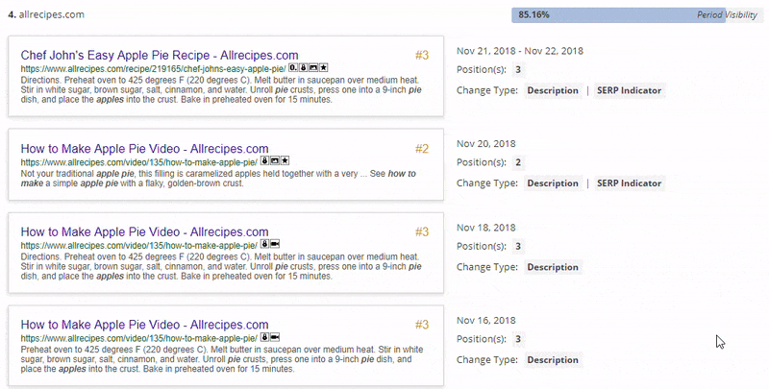This screenshot has width=769, height=389.
Task: Click the SERP Indicator tag for Nov 21 - Nov 22
Action: (630, 90)
